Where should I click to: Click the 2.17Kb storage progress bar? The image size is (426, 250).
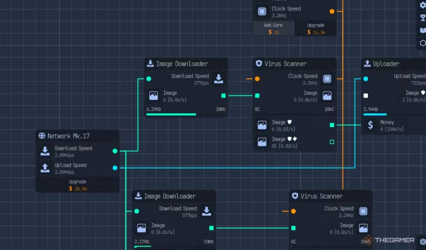click(174, 247)
